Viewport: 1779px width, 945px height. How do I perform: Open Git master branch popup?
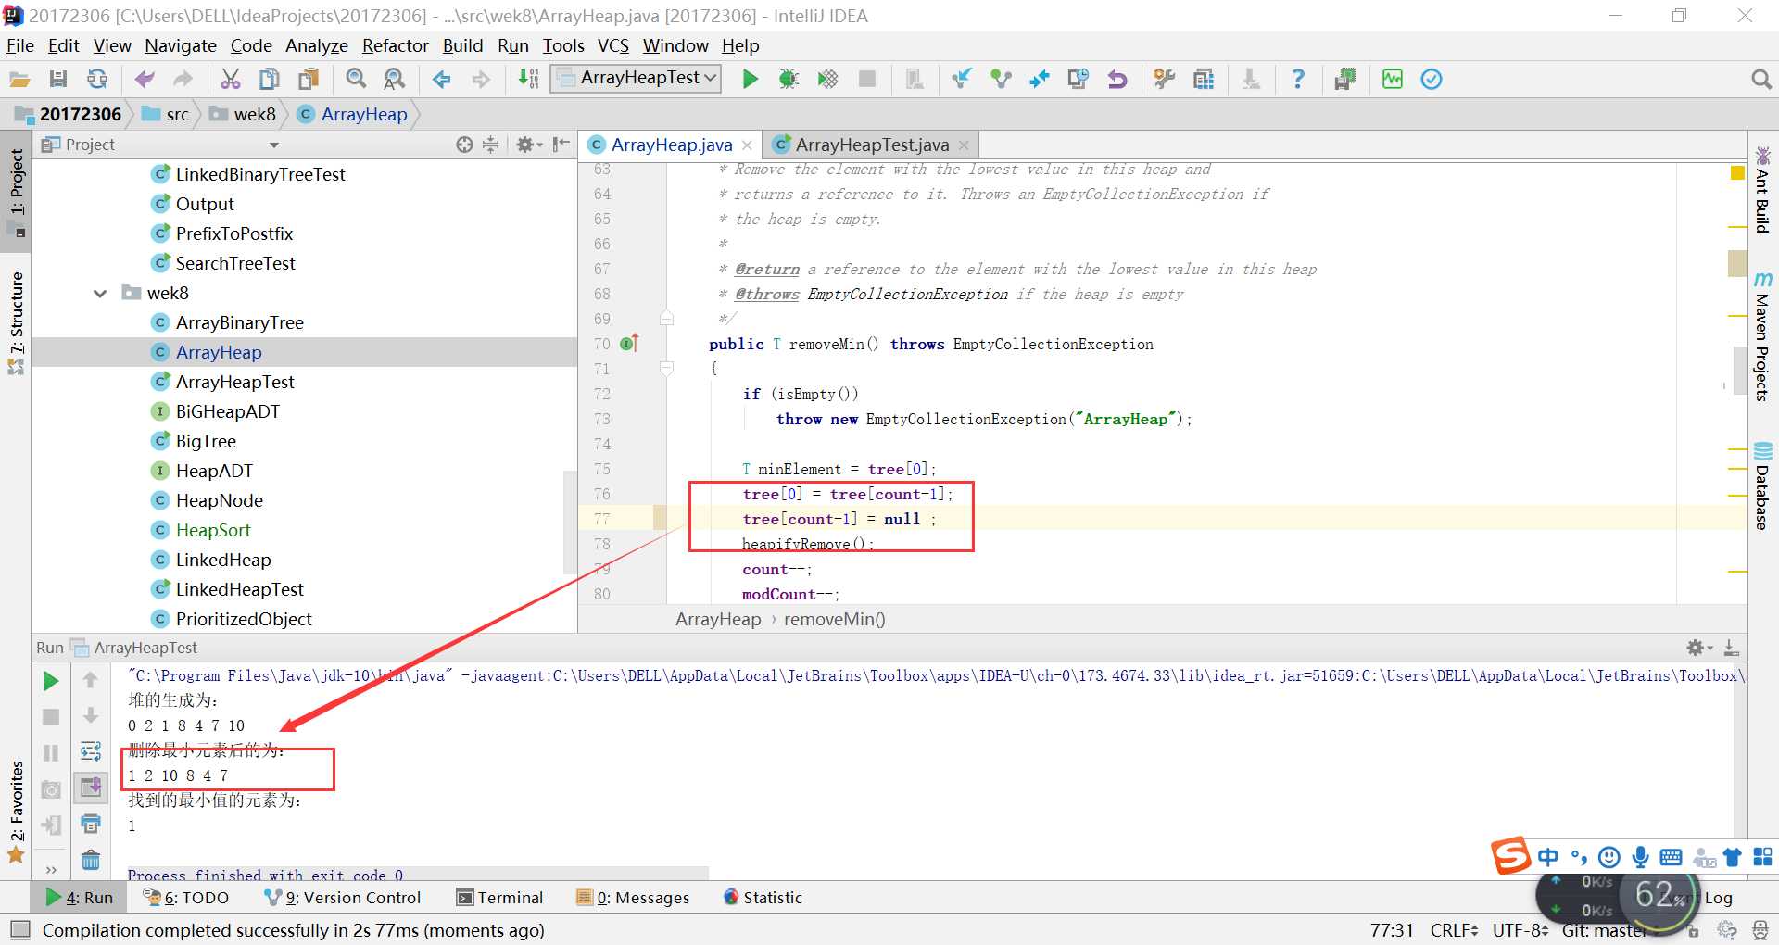pos(1605,929)
